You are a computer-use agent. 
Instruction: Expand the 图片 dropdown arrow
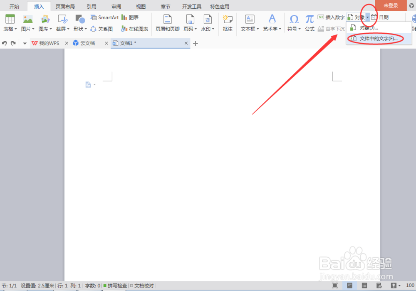point(33,29)
